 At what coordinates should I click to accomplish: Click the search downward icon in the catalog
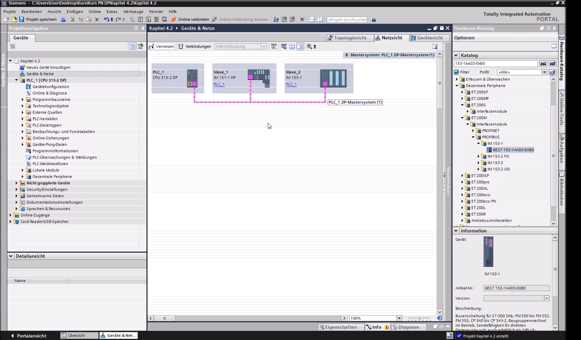coord(543,63)
